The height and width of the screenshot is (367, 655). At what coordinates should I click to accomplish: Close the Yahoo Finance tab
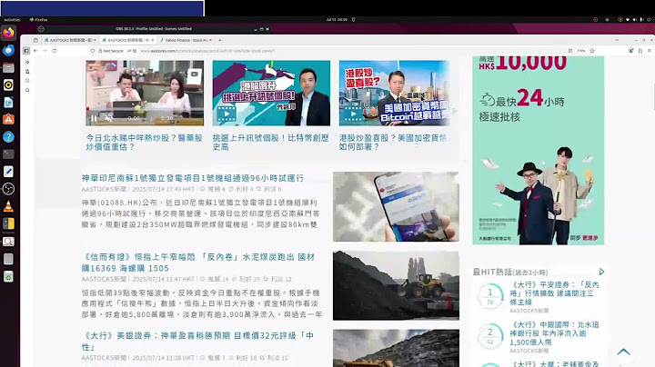click(x=210, y=40)
